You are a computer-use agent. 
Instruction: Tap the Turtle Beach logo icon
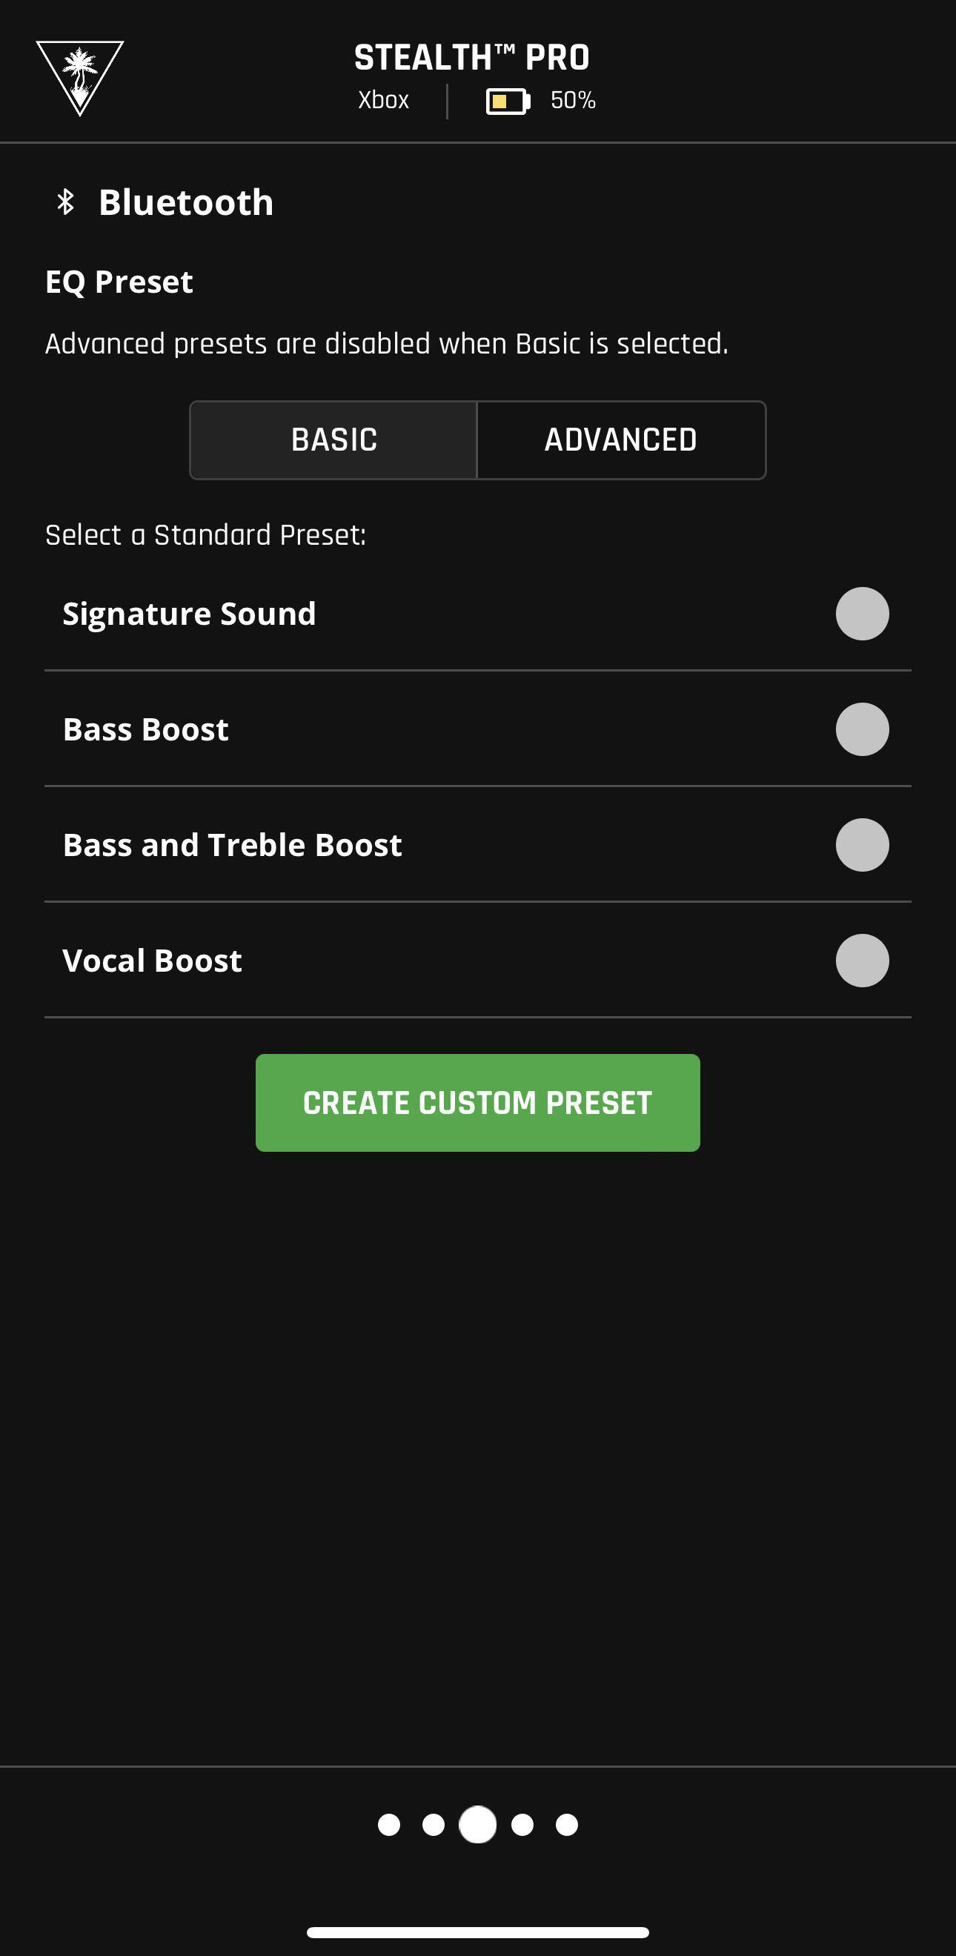(80, 76)
